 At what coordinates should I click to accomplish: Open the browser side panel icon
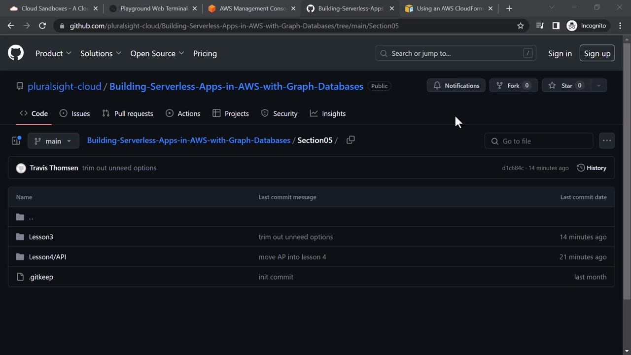(x=556, y=26)
